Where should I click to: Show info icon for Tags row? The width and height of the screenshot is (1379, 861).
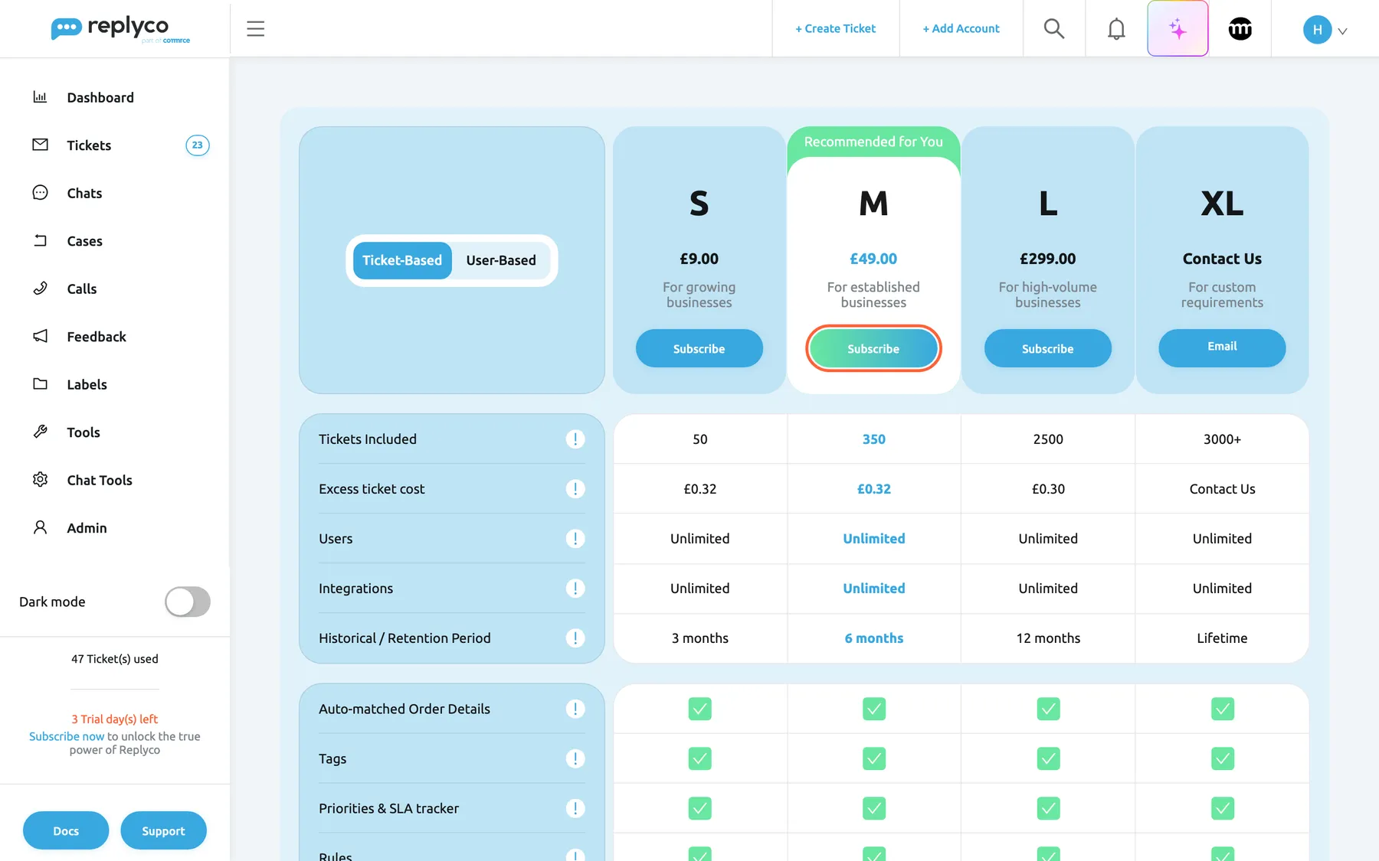(x=575, y=758)
